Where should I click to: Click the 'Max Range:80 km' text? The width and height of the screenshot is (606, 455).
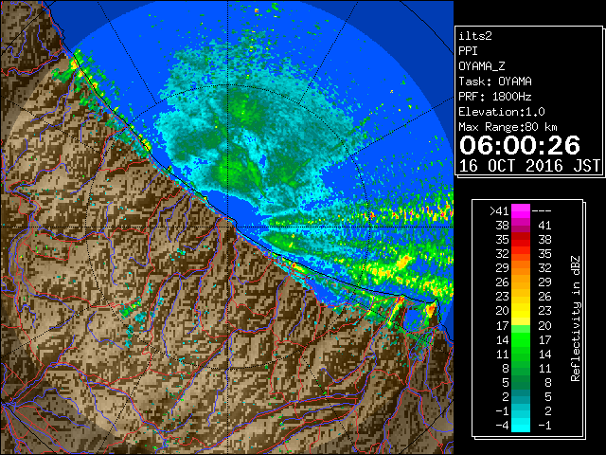coord(508,127)
